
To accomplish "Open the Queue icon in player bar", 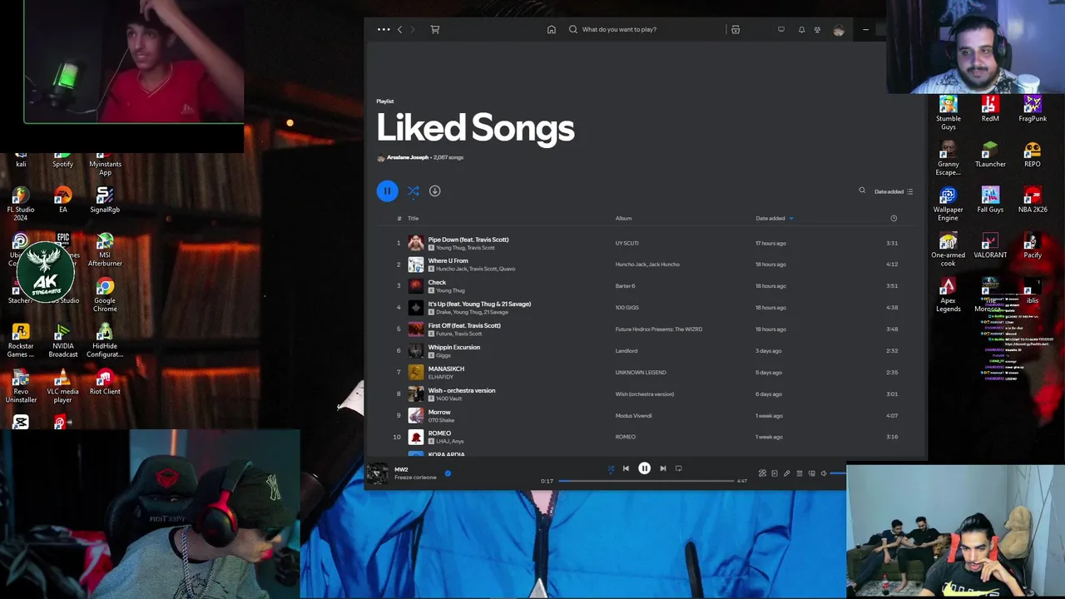I will [800, 473].
